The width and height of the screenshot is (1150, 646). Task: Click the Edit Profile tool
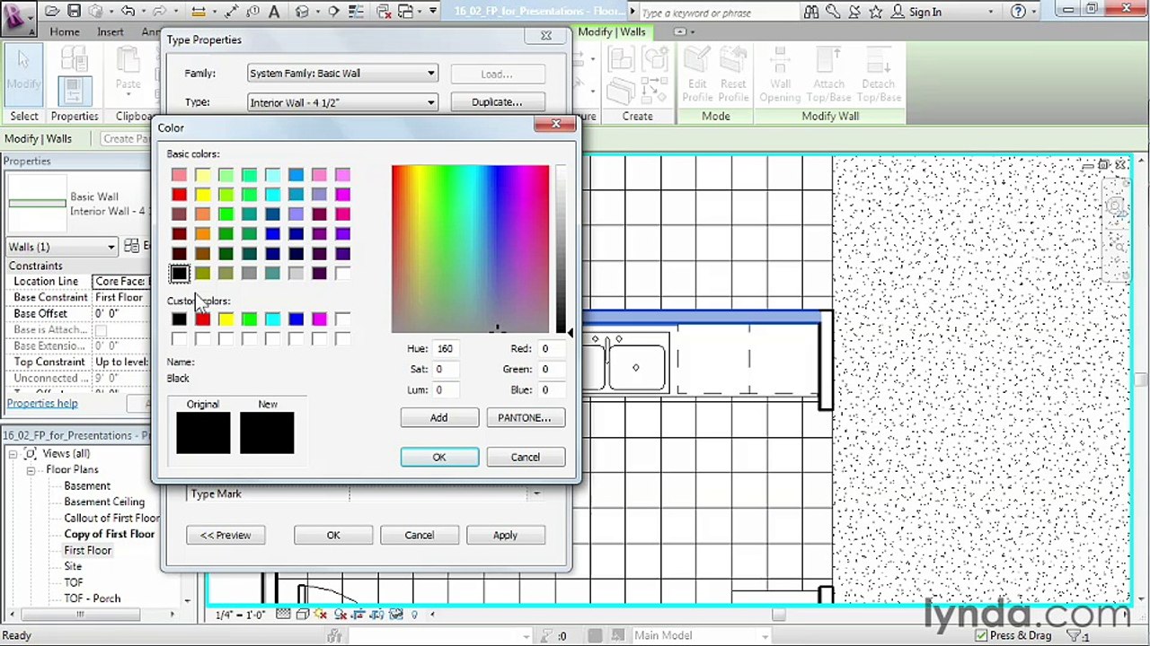pos(697,74)
